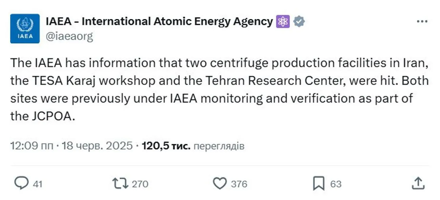440x200 pixels.
Task: Click the 18 черв. 2025 post date
Action: [97, 146]
